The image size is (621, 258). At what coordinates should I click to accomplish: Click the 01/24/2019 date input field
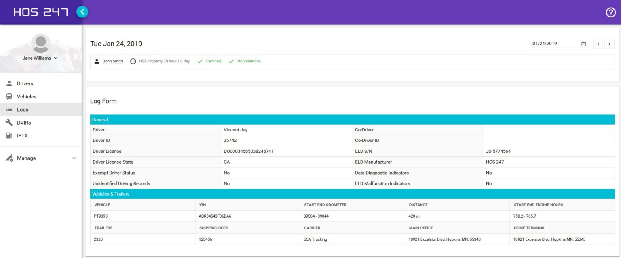click(555, 44)
